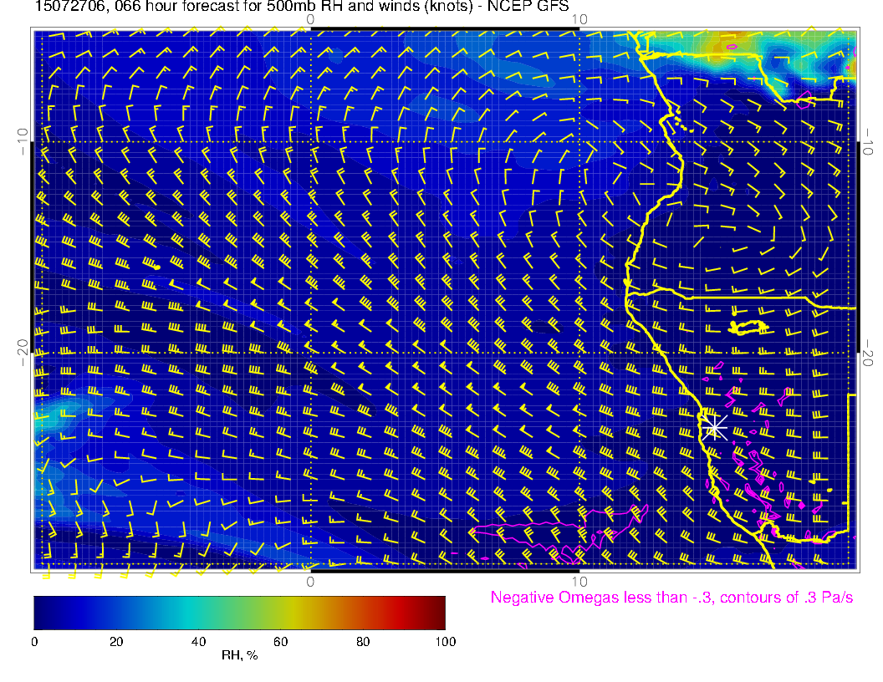Screen dimensions: 883x682
Task: Click the white asterisk location marker
Action: pos(714,428)
